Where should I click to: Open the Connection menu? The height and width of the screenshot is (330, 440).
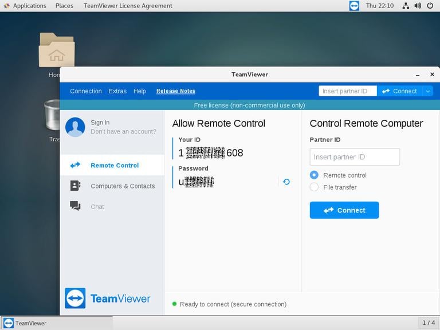tap(86, 91)
